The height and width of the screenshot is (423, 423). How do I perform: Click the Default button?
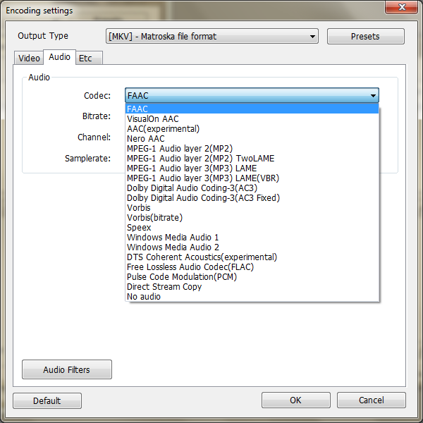(47, 400)
